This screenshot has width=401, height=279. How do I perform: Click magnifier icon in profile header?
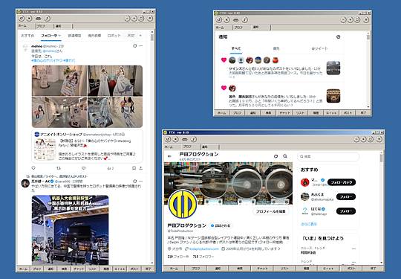tap(285, 156)
